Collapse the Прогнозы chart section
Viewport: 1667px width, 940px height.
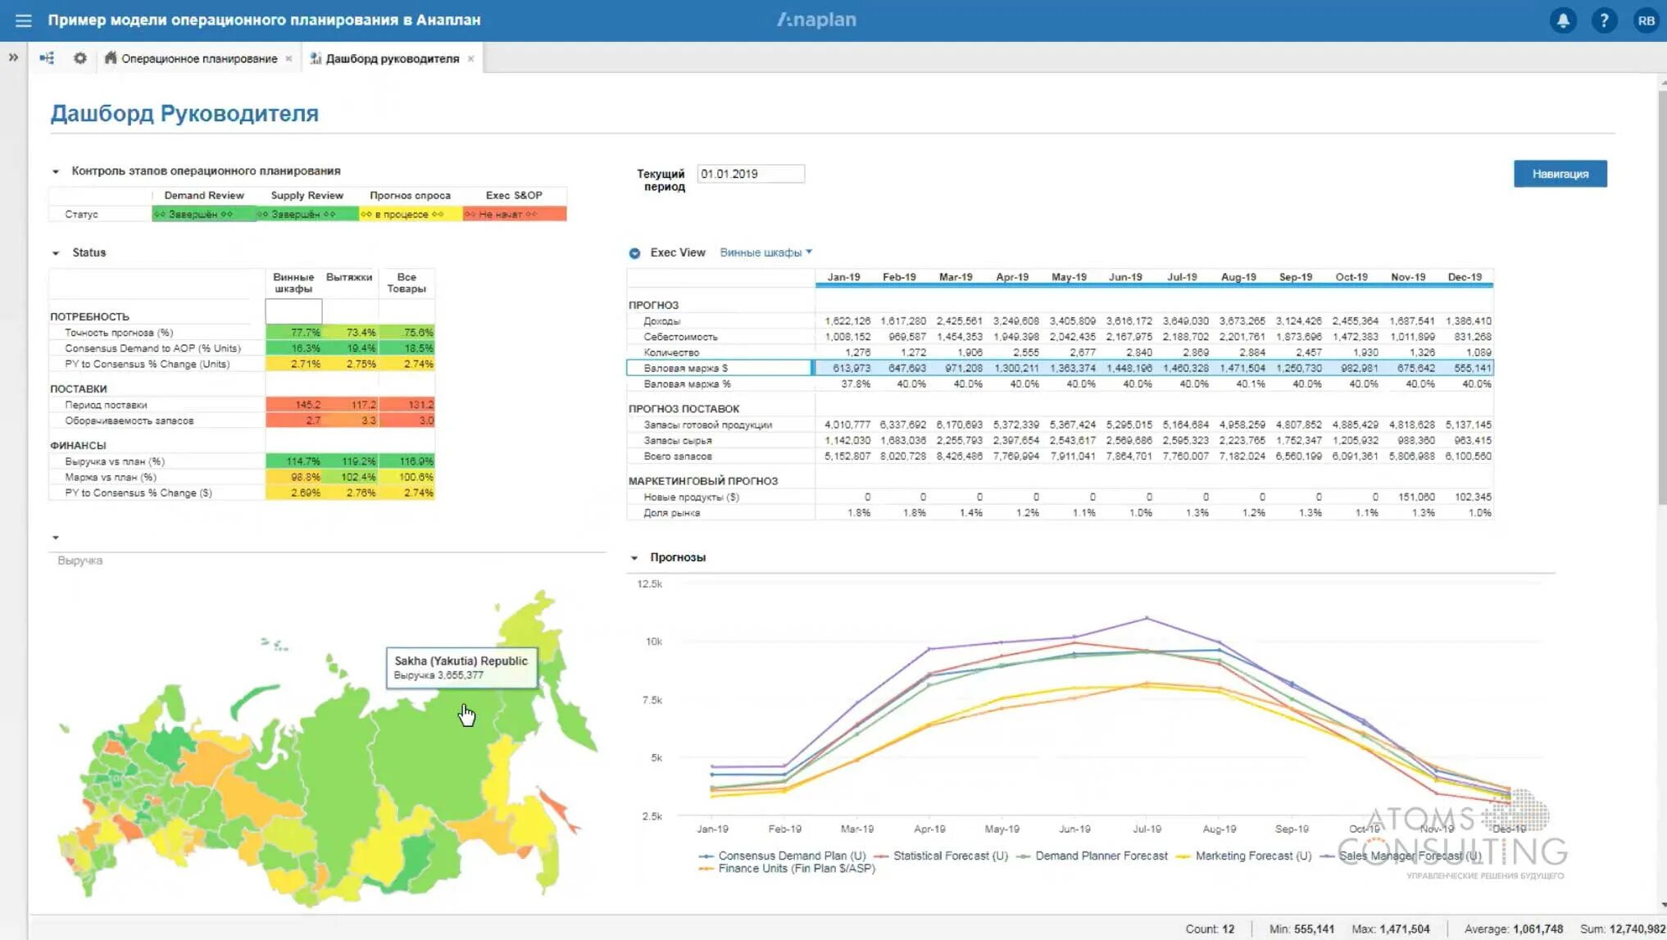click(634, 558)
